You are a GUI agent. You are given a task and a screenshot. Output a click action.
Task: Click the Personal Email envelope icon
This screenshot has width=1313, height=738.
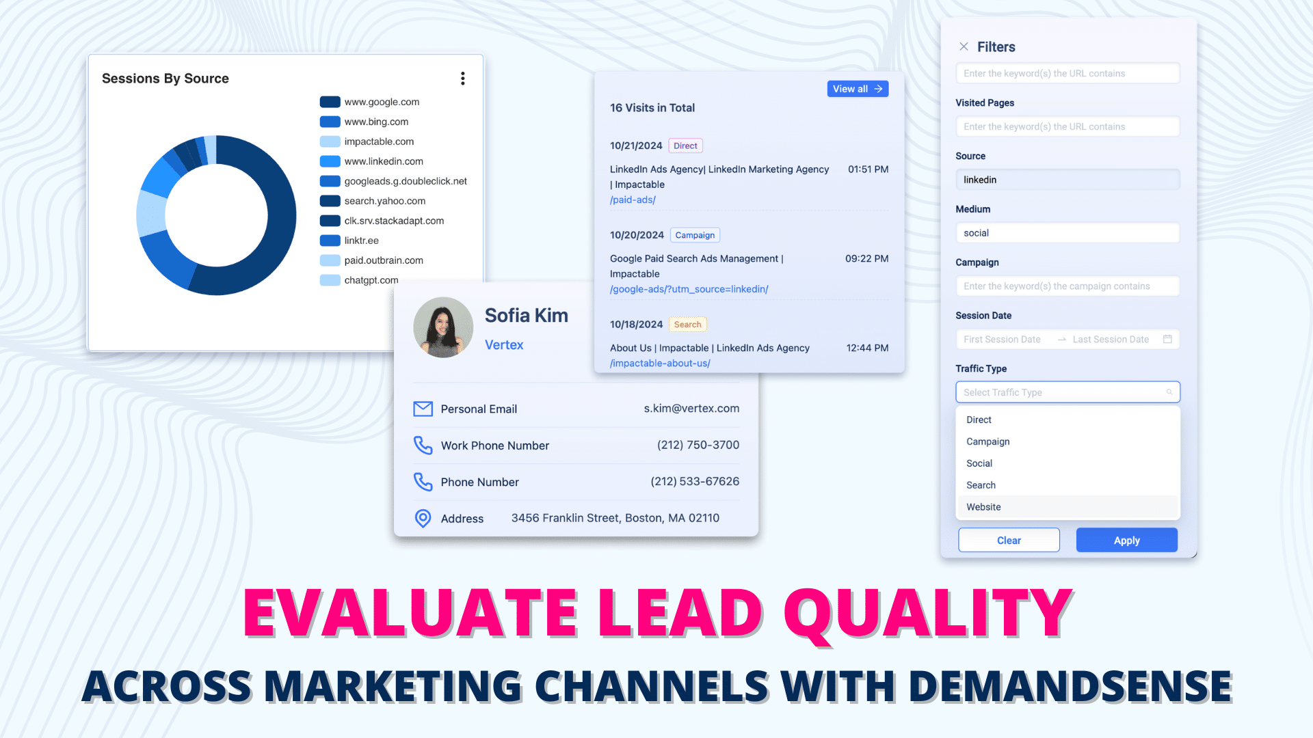[423, 409]
